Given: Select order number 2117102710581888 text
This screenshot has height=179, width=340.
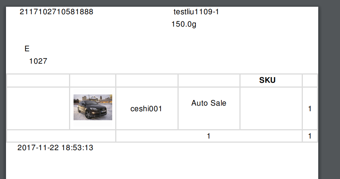Looking at the screenshot, I should (x=56, y=12).
